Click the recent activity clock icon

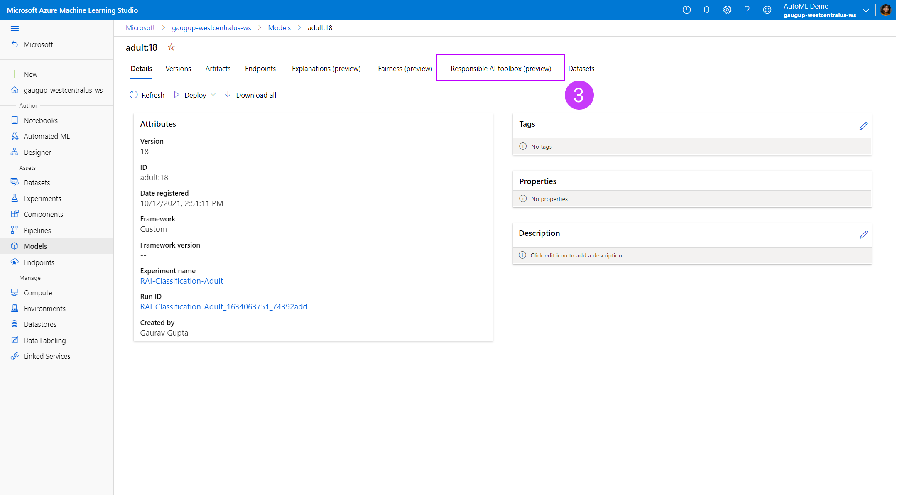pos(686,10)
